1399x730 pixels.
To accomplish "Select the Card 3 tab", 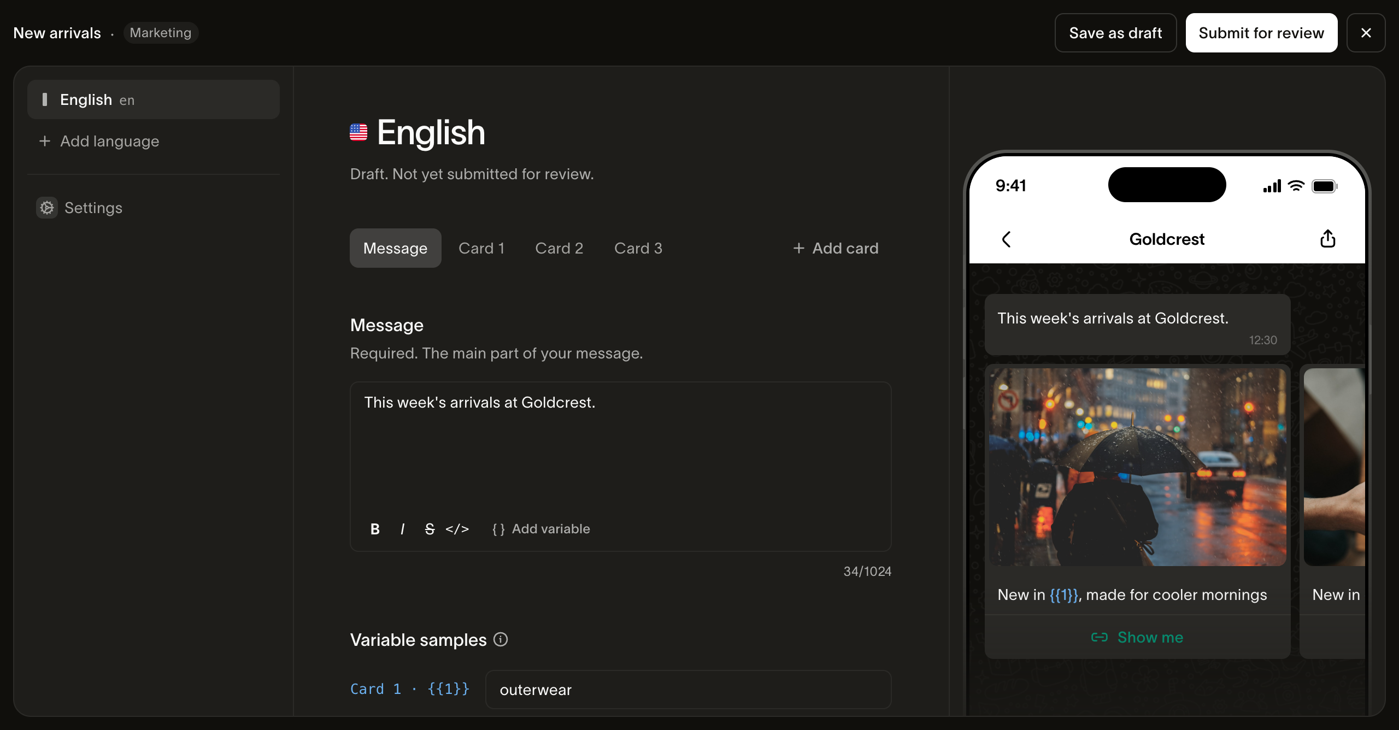I will point(638,248).
